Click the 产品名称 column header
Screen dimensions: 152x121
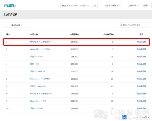[x=34, y=35]
